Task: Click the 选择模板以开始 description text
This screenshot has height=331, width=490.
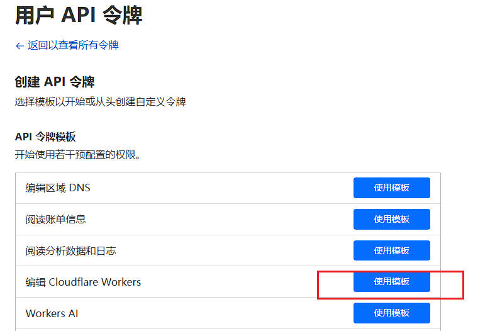Action: pos(100,101)
